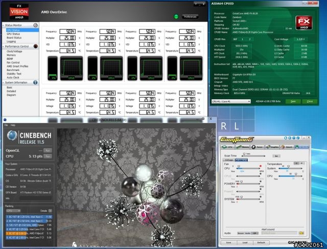Select the orange AMD FX ranking row
The height and width of the screenshot is (249, 327).
tap(29, 233)
